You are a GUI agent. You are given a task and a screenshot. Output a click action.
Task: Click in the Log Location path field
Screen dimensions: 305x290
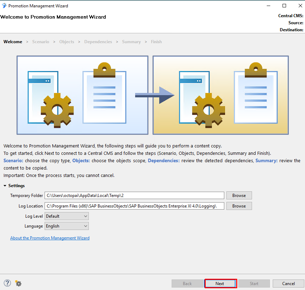(x=134, y=206)
